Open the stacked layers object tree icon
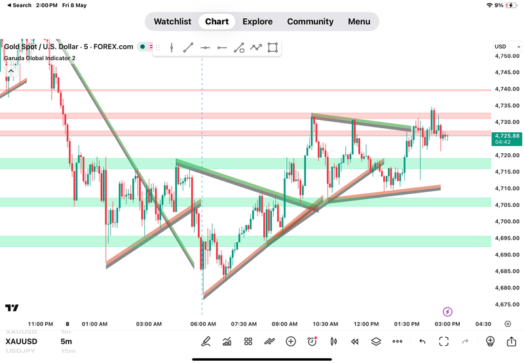This screenshot has height=364, width=524. [x=376, y=341]
